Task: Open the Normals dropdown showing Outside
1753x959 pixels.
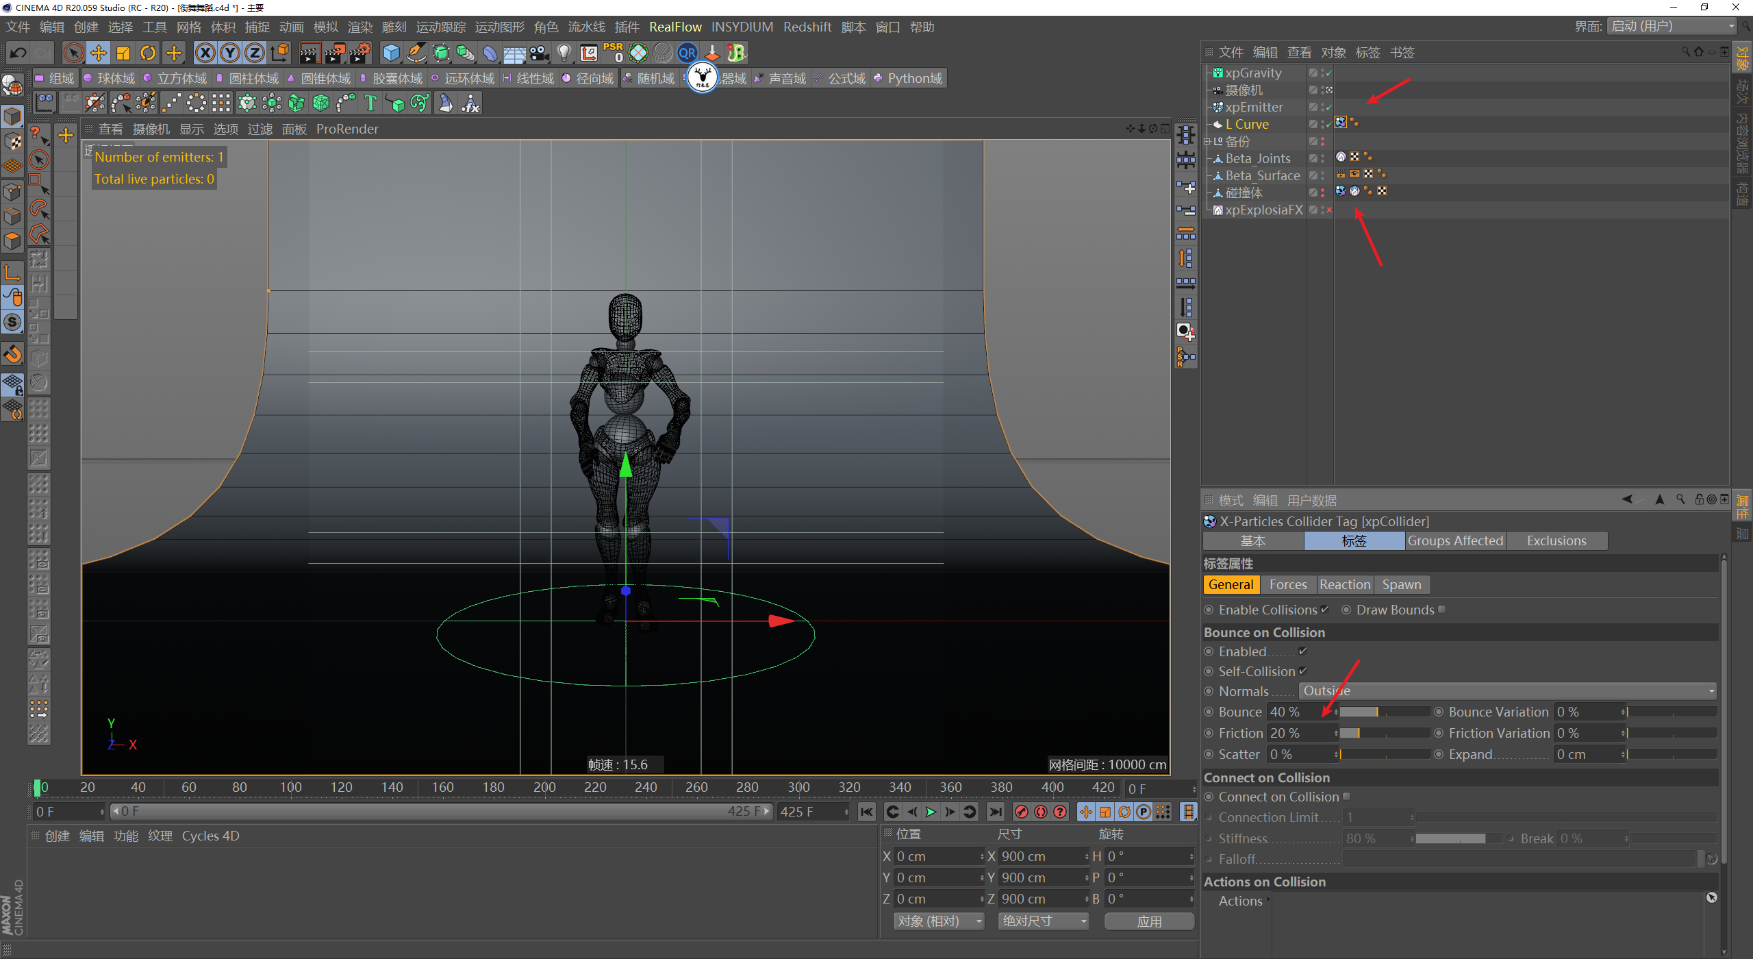Action: coord(1508,691)
